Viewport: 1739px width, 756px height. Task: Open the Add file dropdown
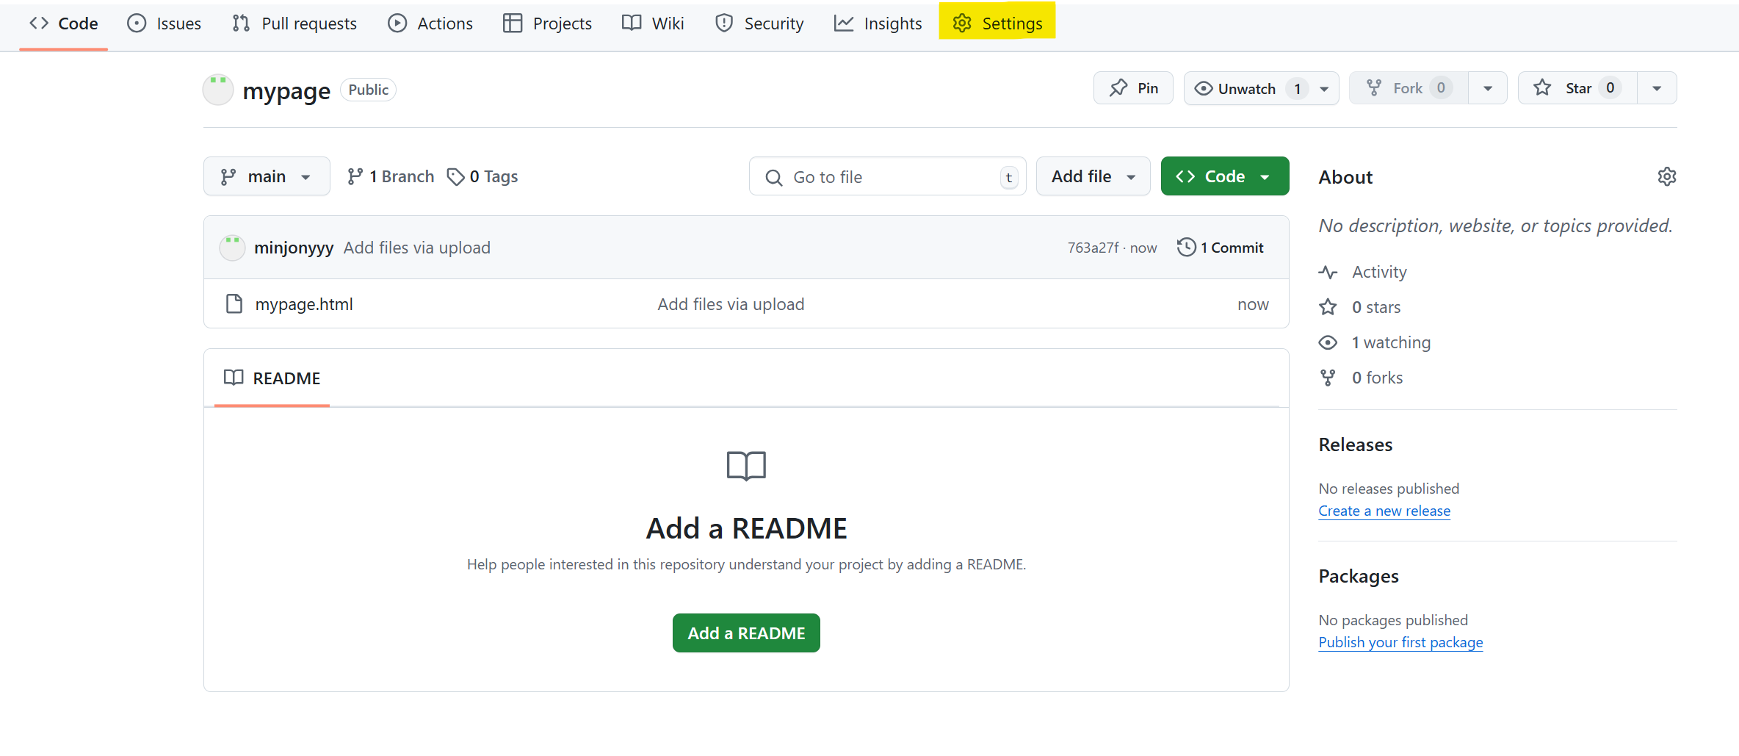(1093, 176)
